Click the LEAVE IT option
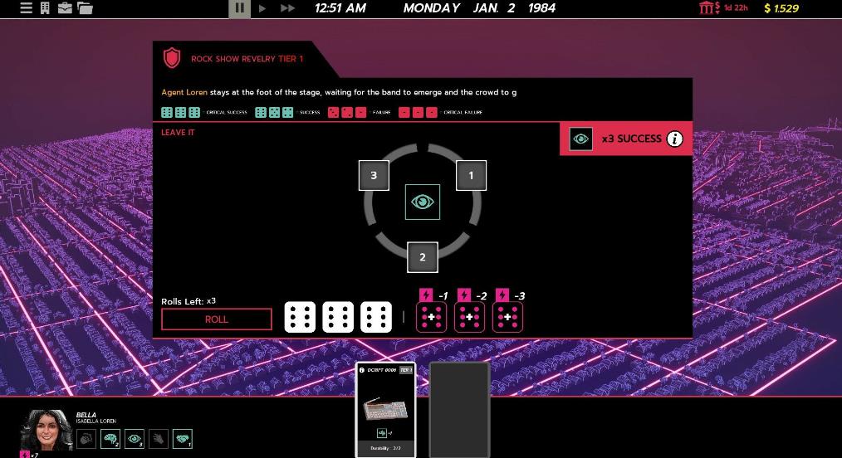 [x=178, y=133]
